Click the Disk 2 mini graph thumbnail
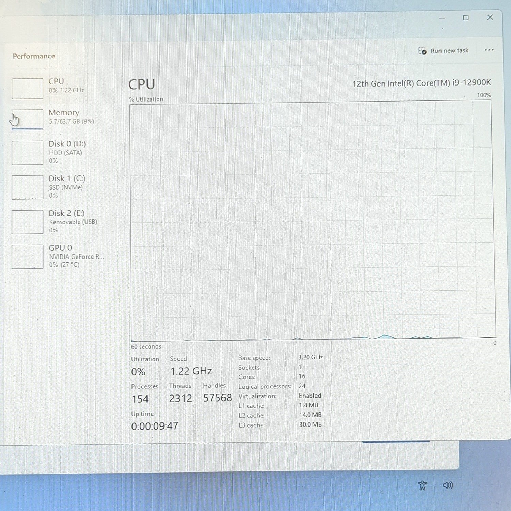 [x=27, y=222]
